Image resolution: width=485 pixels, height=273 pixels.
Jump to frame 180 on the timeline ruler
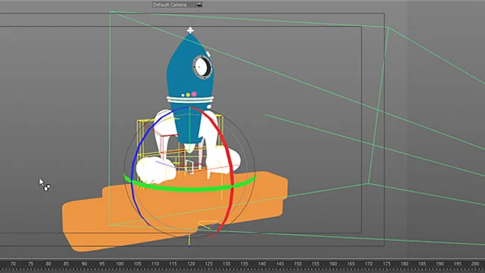click(405, 264)
